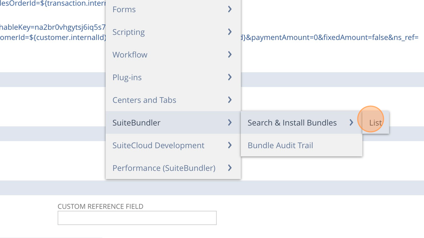Select Bundle Audit Trail
Viewport: 424px width, 238px height.
click(x=301, y=145)
